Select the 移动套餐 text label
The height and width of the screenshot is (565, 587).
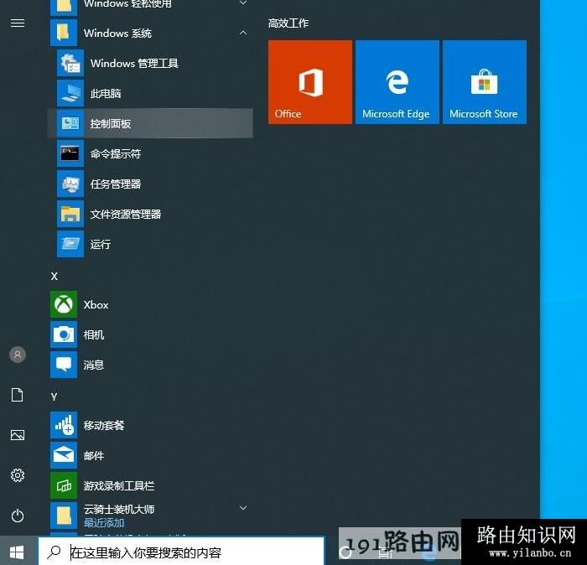(104, 426)
